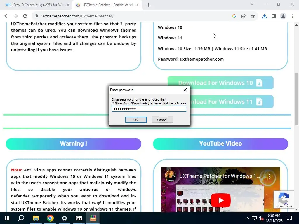Click the YouTube channel avatar
This screenshot has height=224, width=299.
[170, 176]
